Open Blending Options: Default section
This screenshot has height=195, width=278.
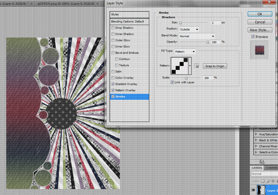129,21
